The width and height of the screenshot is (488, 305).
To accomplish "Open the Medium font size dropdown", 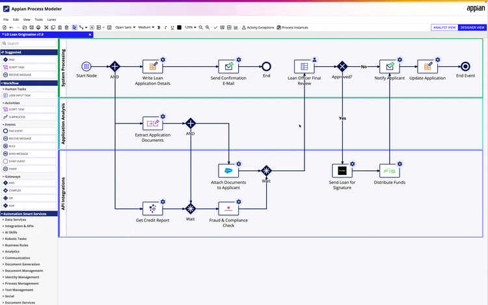I will [146, 27].
